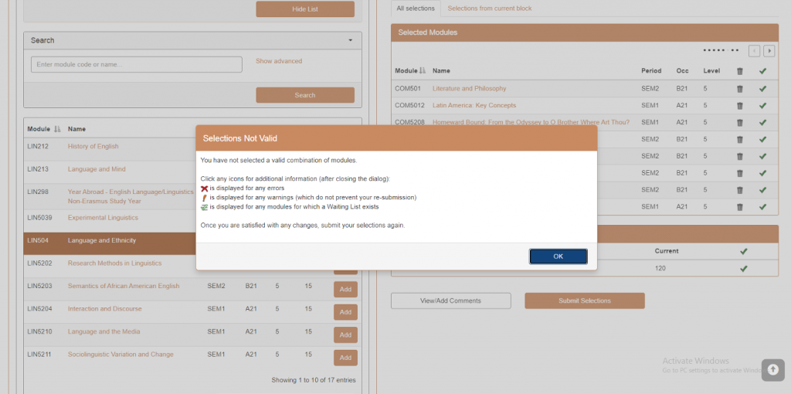Click the Submit Selections button
This screenshot has width=791, height=394.
point(585,301)
